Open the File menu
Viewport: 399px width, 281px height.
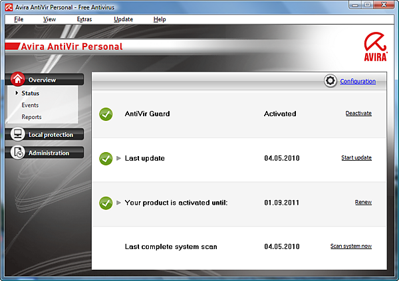(x=18, y=19)
